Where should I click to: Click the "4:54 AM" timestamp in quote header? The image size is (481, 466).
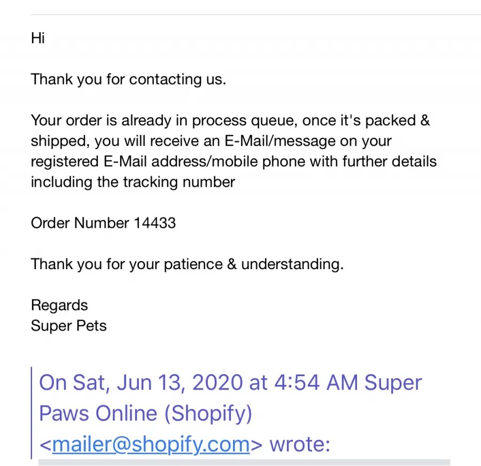point(316,383)
